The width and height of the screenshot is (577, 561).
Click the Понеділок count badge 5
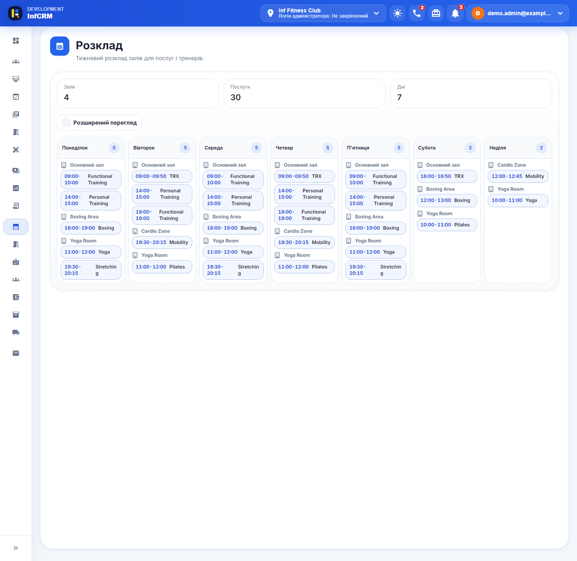[114, 148]
